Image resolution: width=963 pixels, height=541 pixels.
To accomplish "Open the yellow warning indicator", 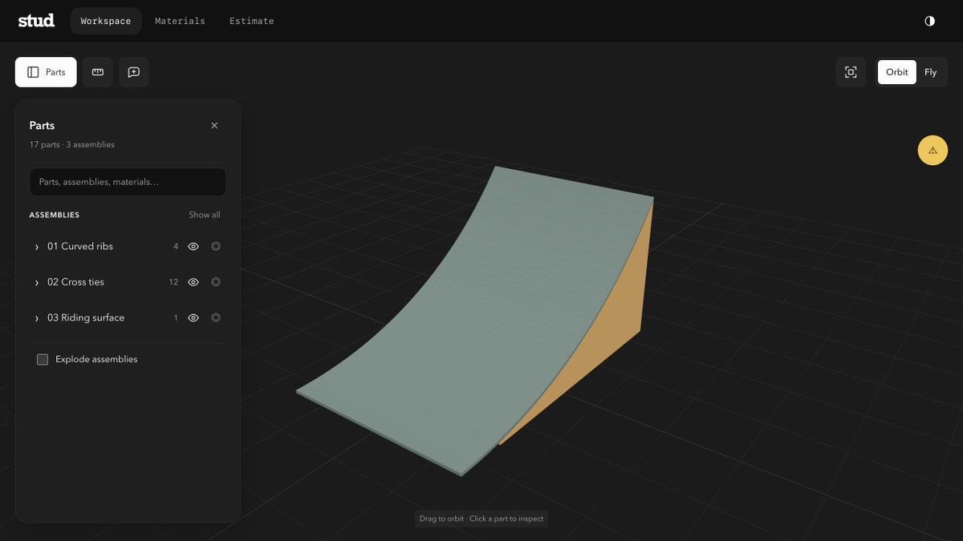I will (x=933, y=150).
